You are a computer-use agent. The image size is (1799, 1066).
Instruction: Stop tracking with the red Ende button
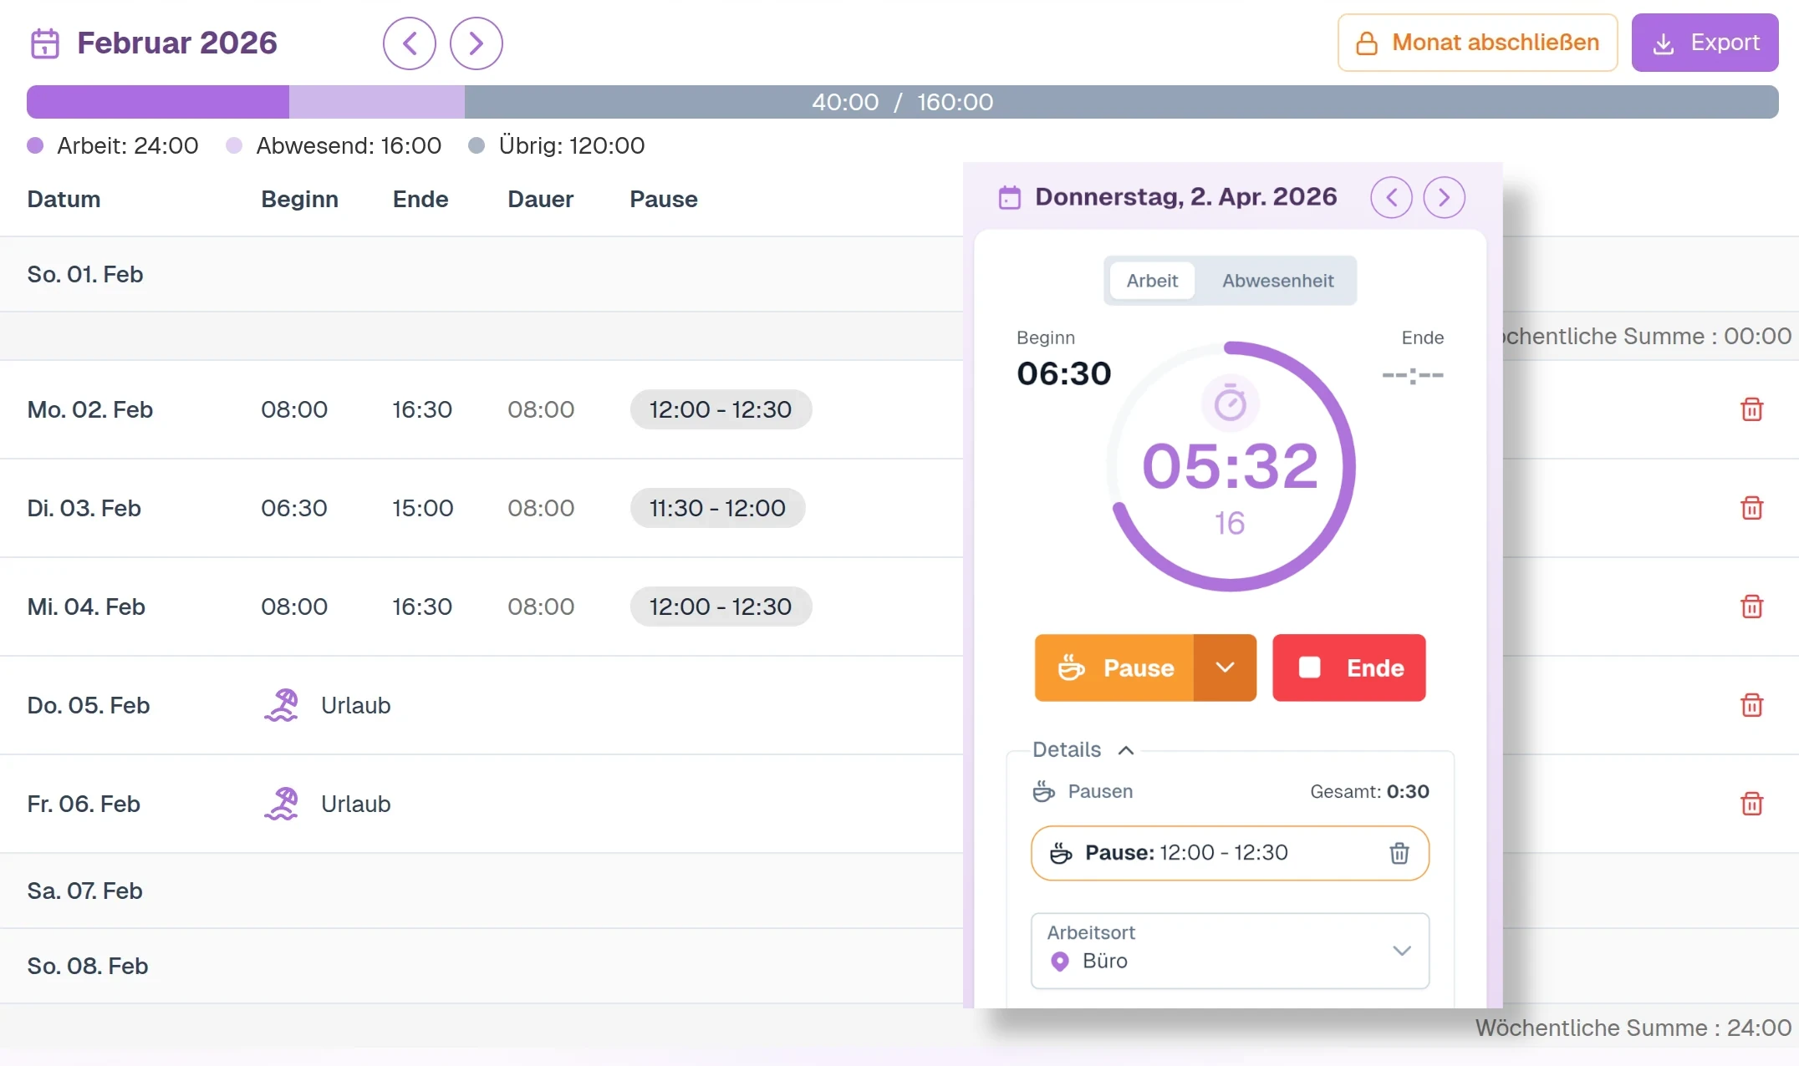coord(1349,668)
